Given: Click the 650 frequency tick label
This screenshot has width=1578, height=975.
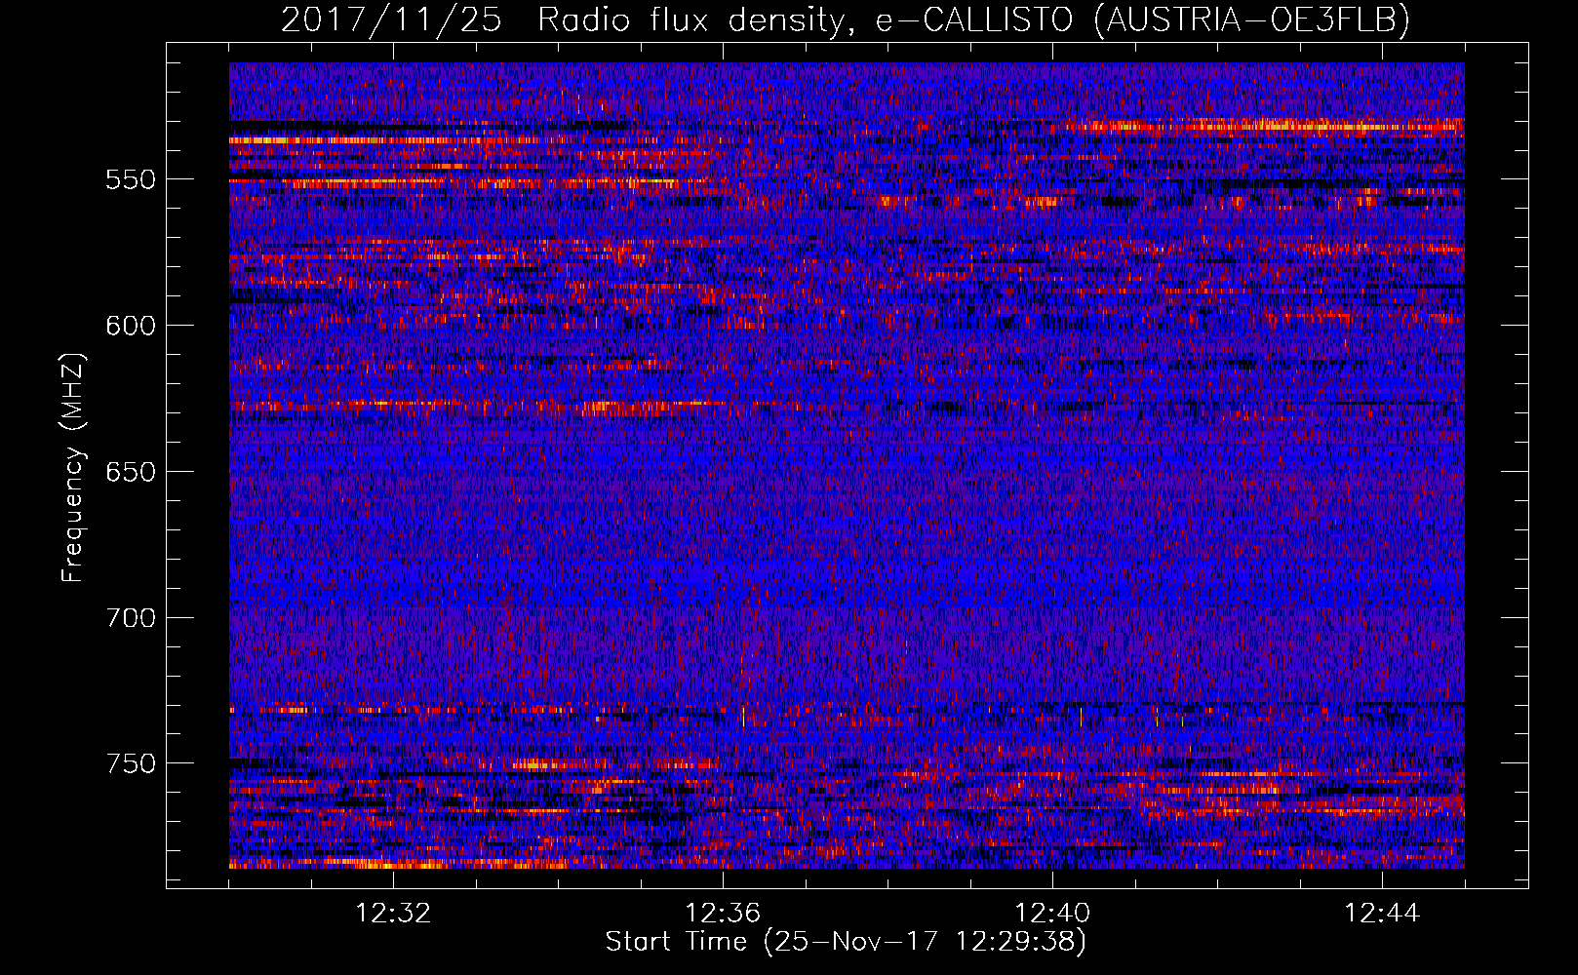Looking at the screenshot, I should tap(131, 472).
